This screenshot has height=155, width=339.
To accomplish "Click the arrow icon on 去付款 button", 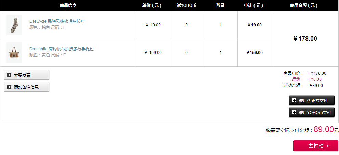I will [x=328, y=146].
